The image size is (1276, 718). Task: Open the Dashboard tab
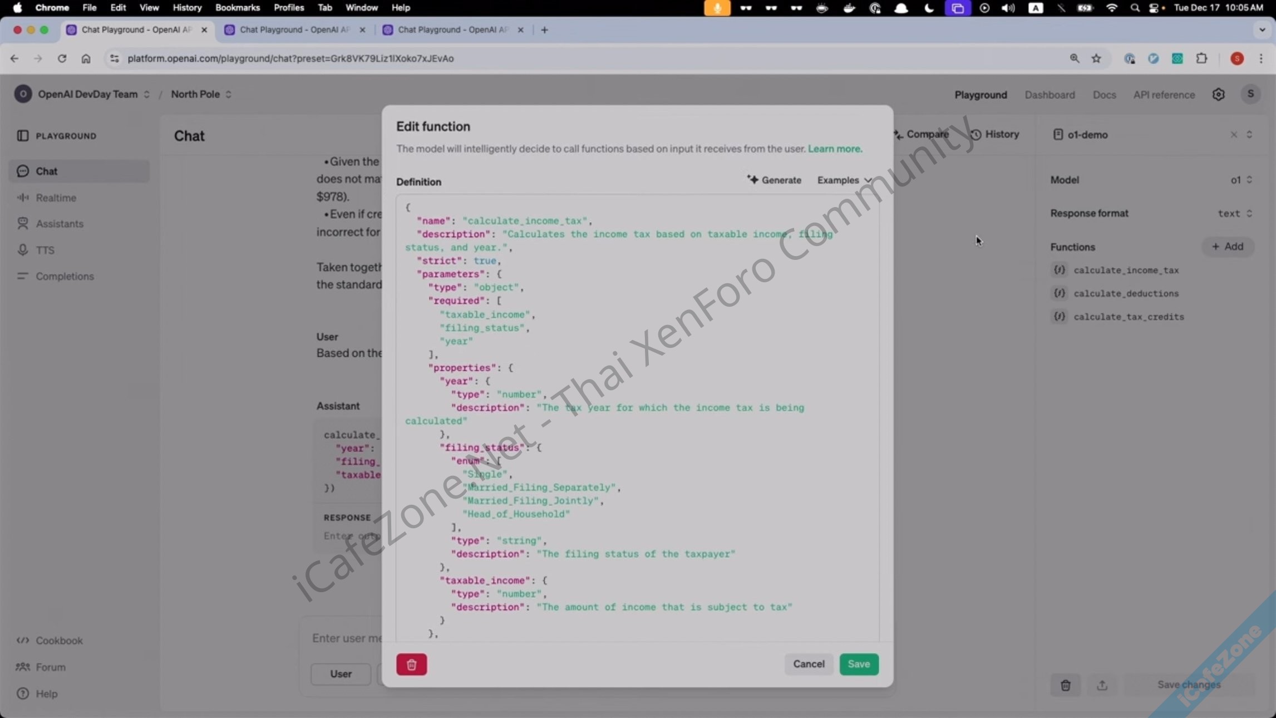tap(1050, 95)
